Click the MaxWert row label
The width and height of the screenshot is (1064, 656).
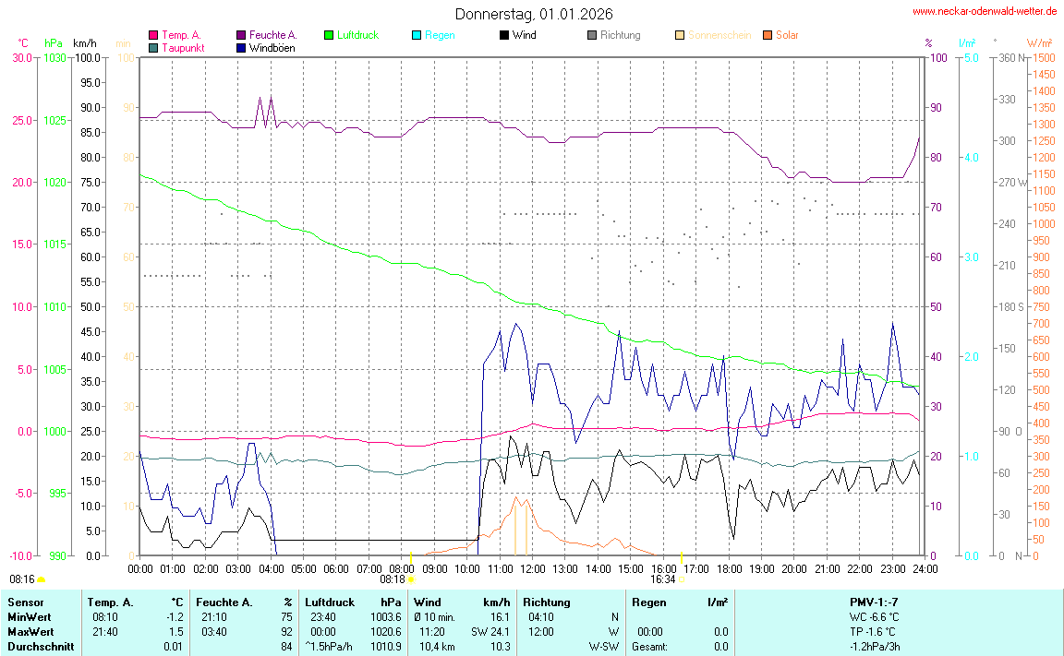(x=30, y=632)
